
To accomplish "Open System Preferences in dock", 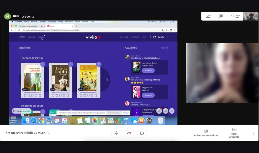I will pos(149,121).
